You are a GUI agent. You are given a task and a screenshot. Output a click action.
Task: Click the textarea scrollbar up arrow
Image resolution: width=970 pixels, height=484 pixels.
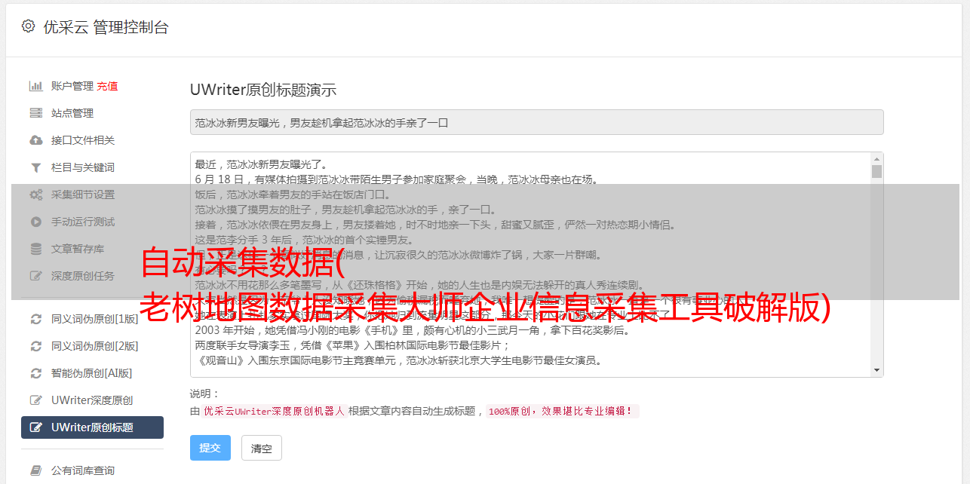pyautogui.click(x=876, y=159)
